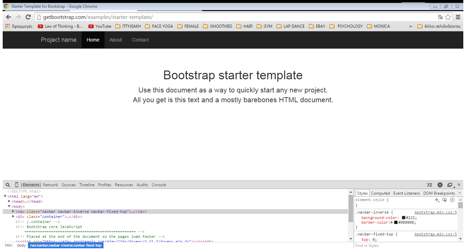Switch to the Timeline panel tab
This screenshot has width=466, height=251.
(87, 185)
